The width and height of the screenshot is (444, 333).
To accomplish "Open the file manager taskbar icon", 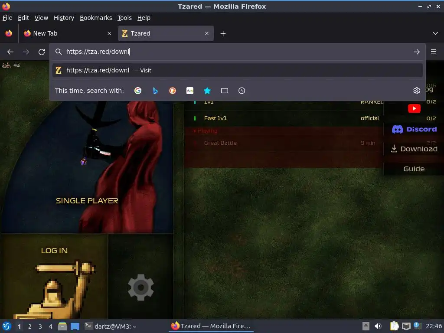I will coord(62,326).
